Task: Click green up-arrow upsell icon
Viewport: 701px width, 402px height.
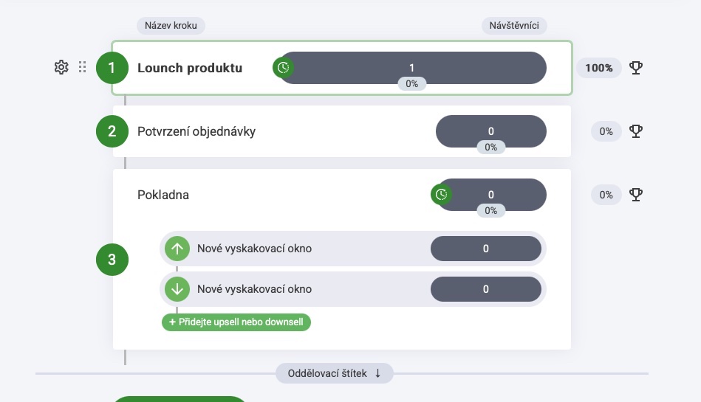Action: click(x=177, y=249)
